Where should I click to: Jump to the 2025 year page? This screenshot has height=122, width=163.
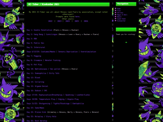click(77, 21)
